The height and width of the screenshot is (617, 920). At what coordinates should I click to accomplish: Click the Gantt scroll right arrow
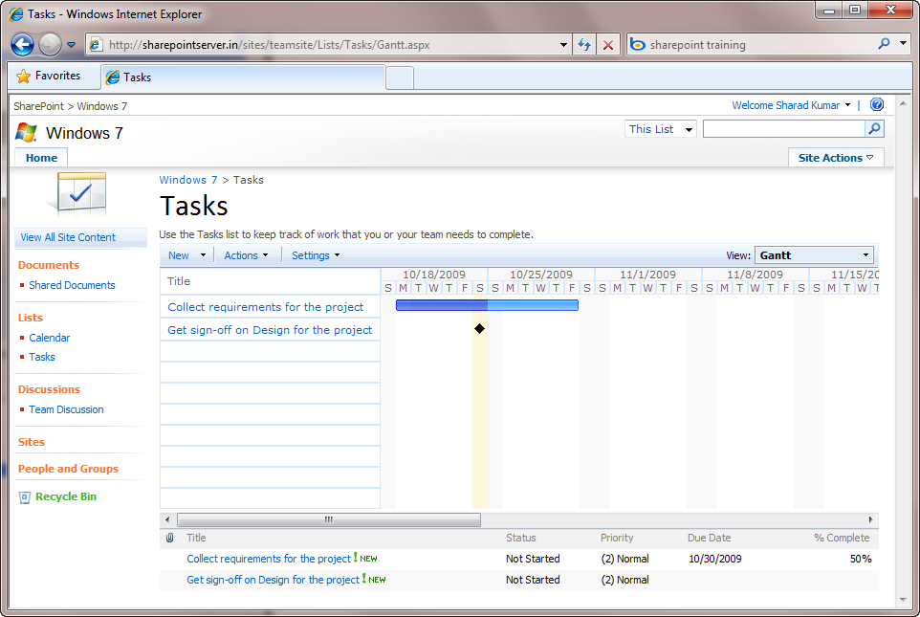tap(870, 519)
